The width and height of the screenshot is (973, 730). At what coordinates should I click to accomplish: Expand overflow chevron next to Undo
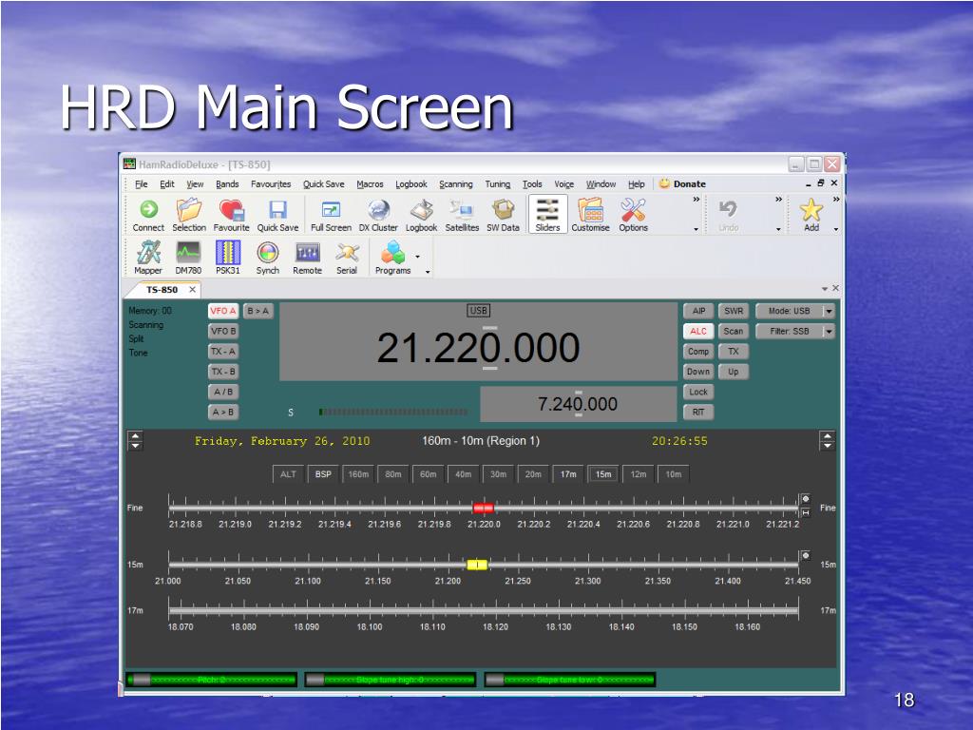tap(779, 200)
